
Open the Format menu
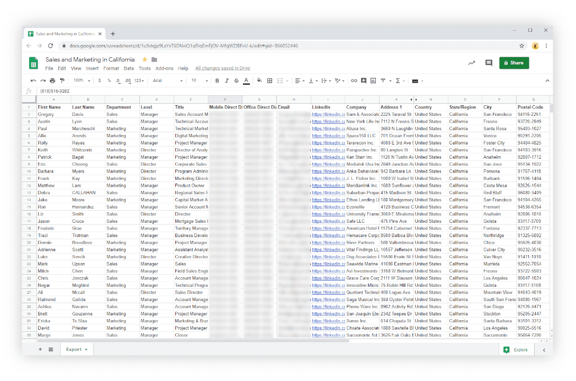tap(111, 68)
